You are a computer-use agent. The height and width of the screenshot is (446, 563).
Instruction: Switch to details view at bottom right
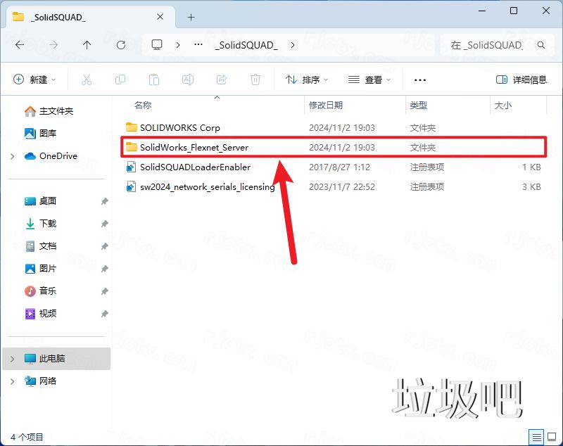[537, 437]
